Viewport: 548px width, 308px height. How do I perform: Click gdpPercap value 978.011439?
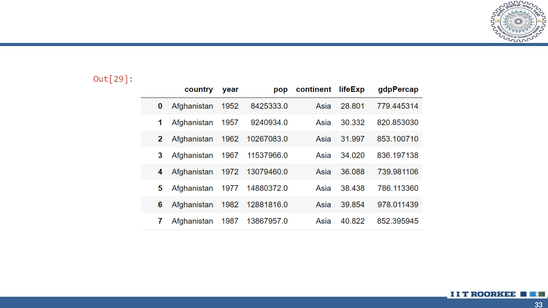pos(398,205)
